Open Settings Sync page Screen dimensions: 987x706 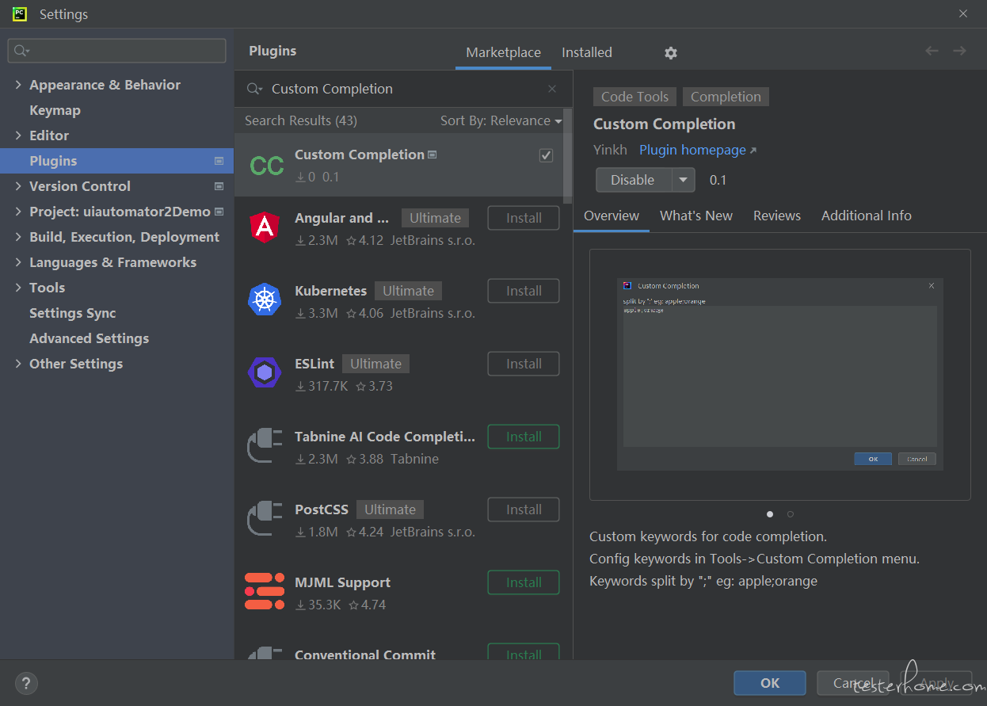tap(72, 313)
